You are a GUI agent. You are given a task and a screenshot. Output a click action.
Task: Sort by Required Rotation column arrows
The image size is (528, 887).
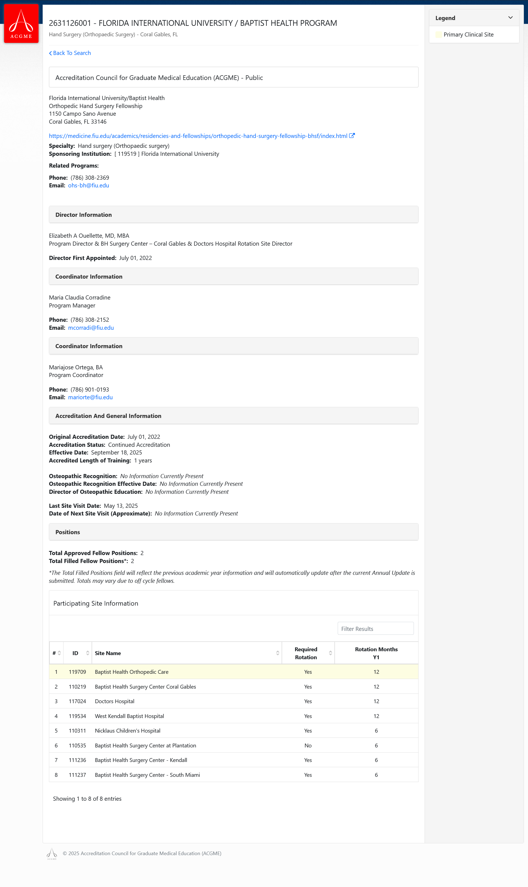point(330,653)
